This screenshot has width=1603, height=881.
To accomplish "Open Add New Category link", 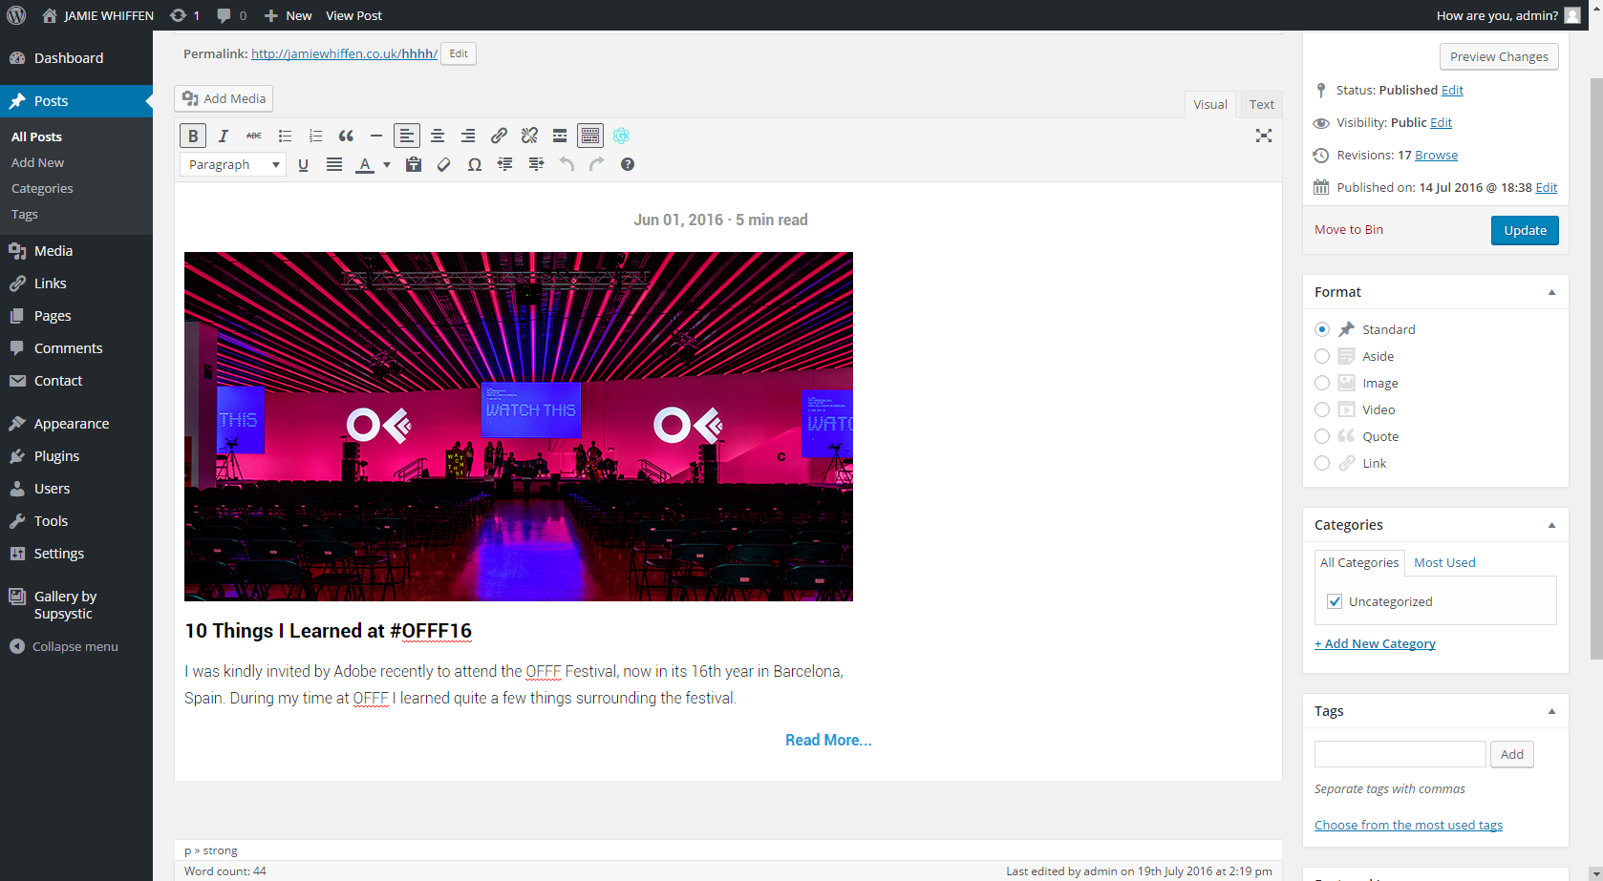I will [1375, 643].
